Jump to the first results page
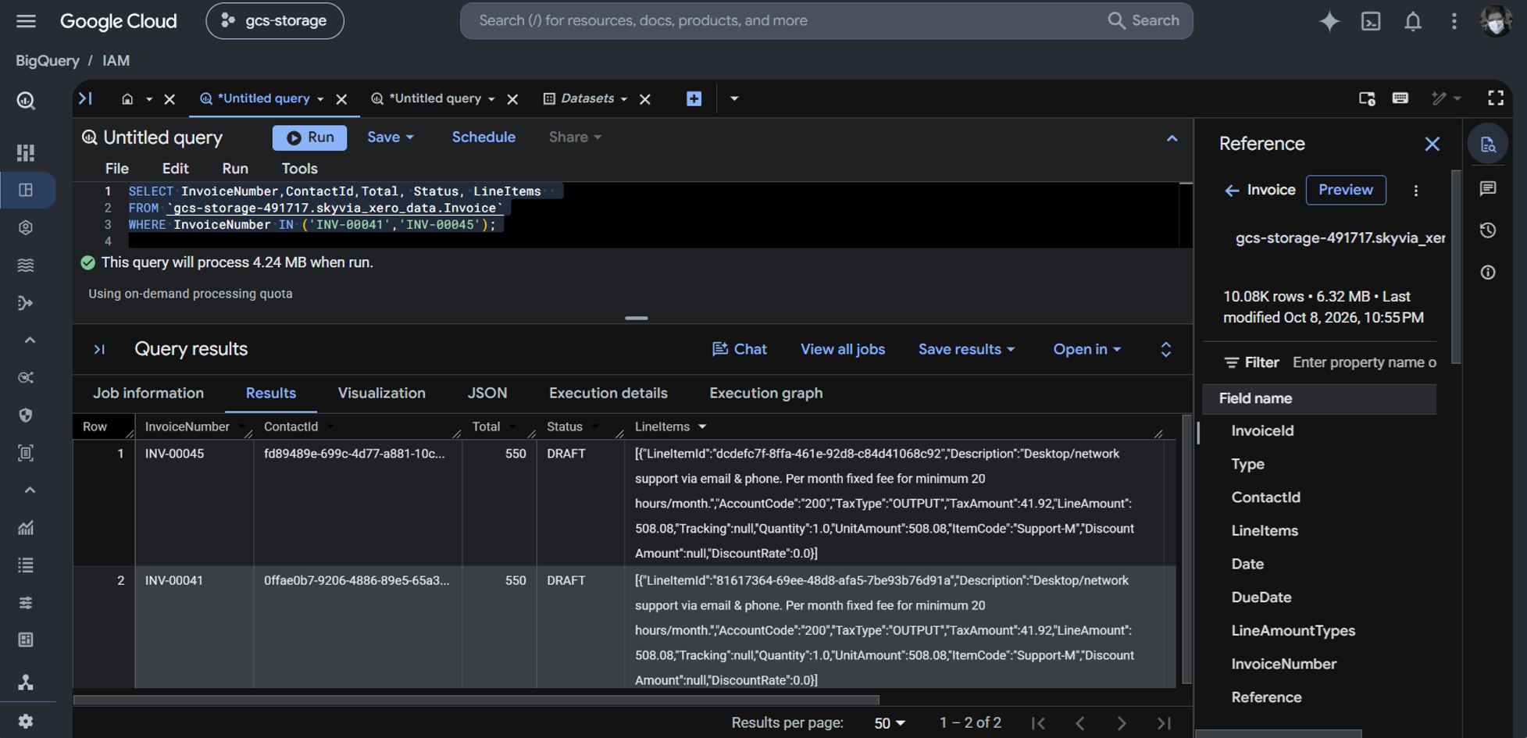This screenshot has width=1527, height=738. click(x=1038, y=723)
